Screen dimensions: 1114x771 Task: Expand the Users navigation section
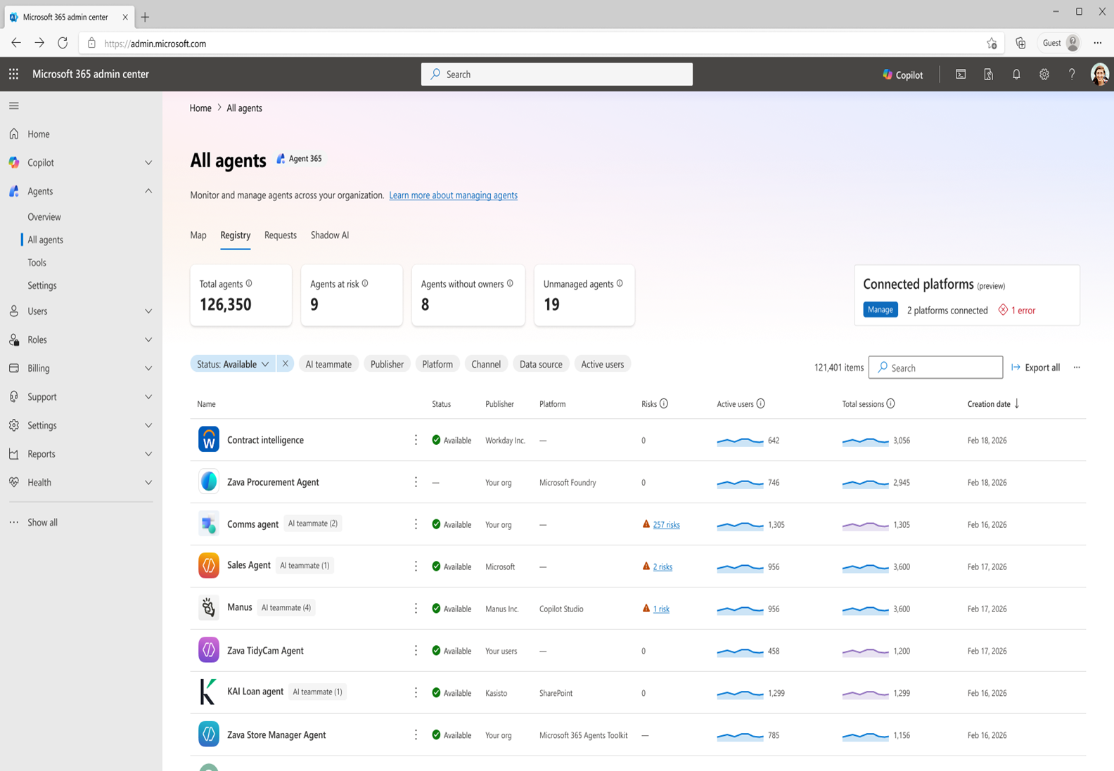coord(148,311)
